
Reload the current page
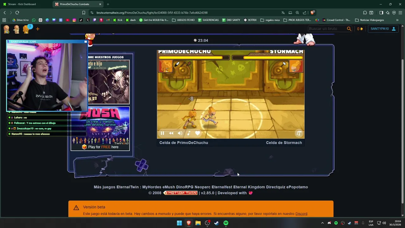point(17,13)
